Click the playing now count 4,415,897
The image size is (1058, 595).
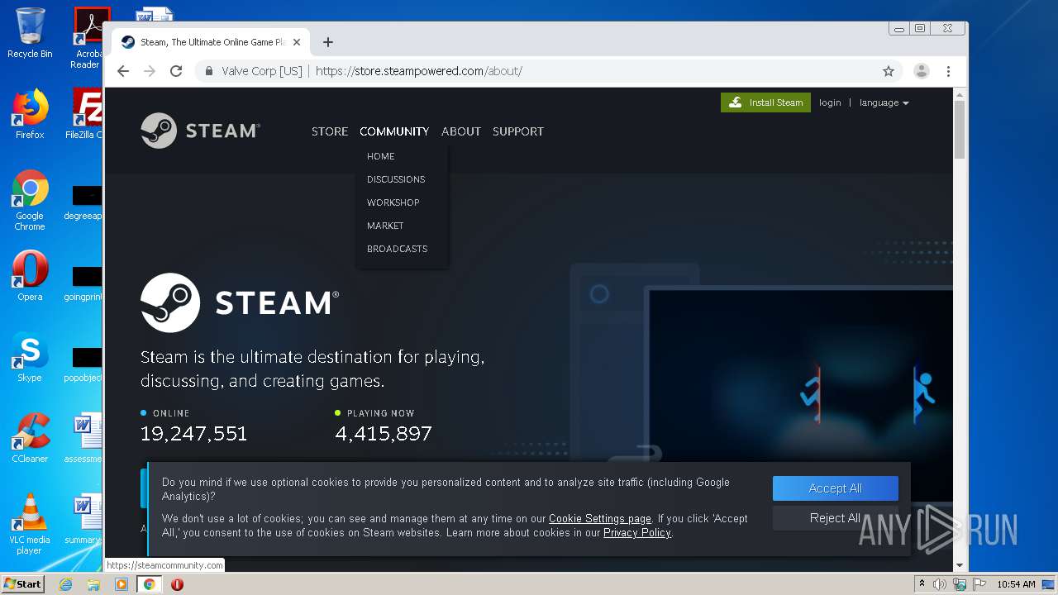[x=384, y=434]
